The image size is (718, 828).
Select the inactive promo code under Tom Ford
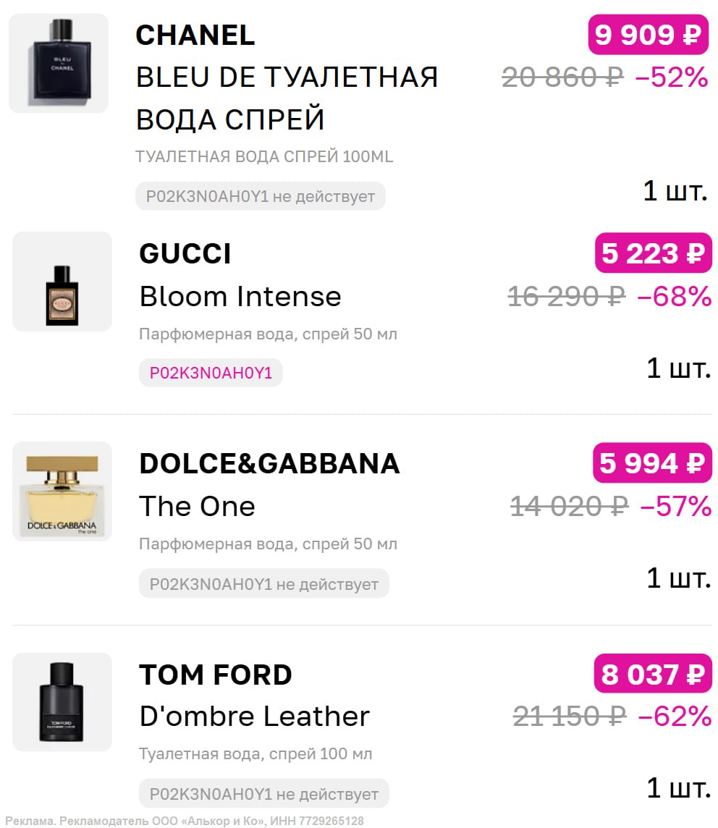263,793
